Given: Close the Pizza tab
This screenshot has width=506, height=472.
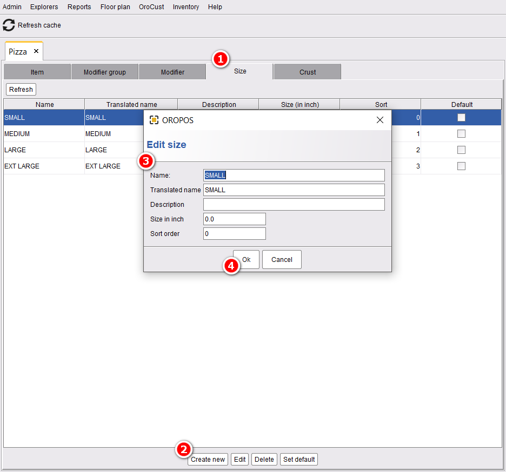Looking at the screenshot, I should (36, 51).
